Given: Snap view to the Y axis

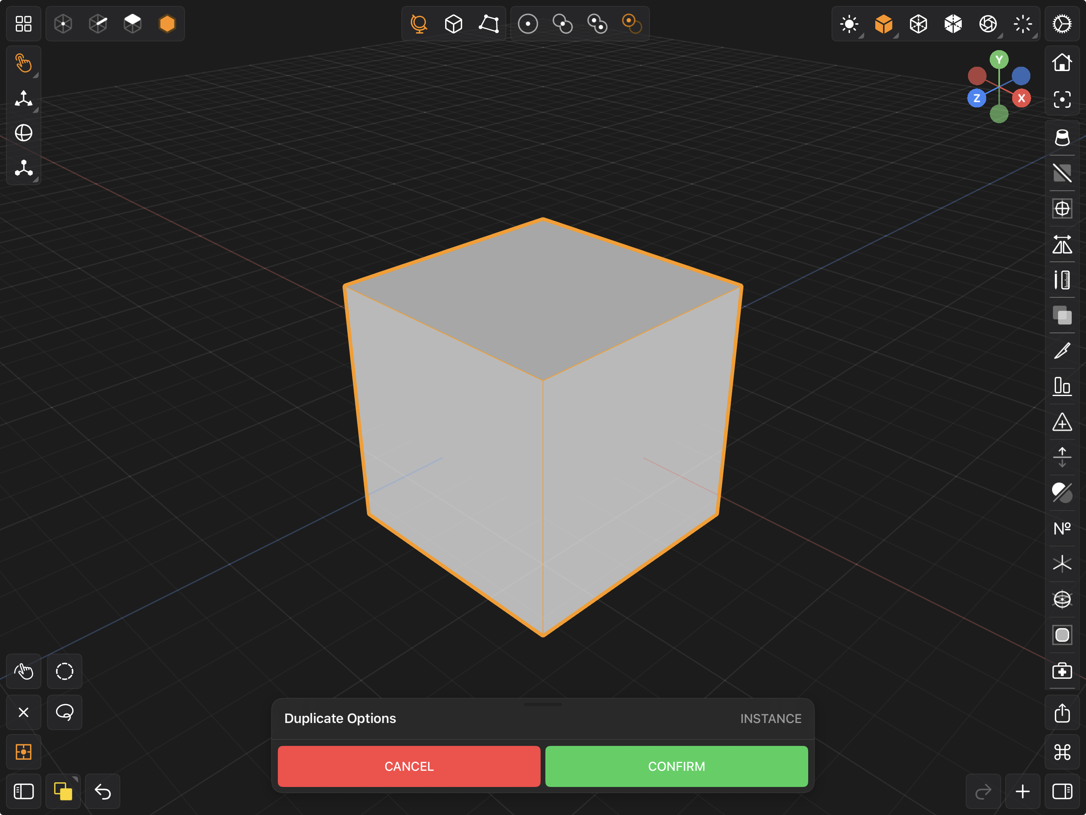Looking at the screenshot, I should [x=999, y=60].
